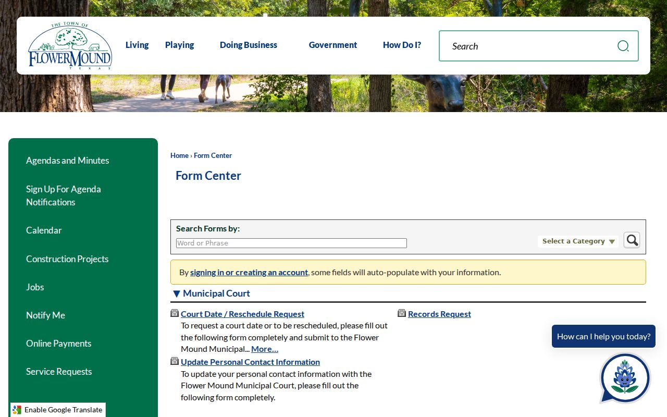Click the form search magnifier button
Image resolution: width=667 pixels, height=417 pixels.
(632, 240)
